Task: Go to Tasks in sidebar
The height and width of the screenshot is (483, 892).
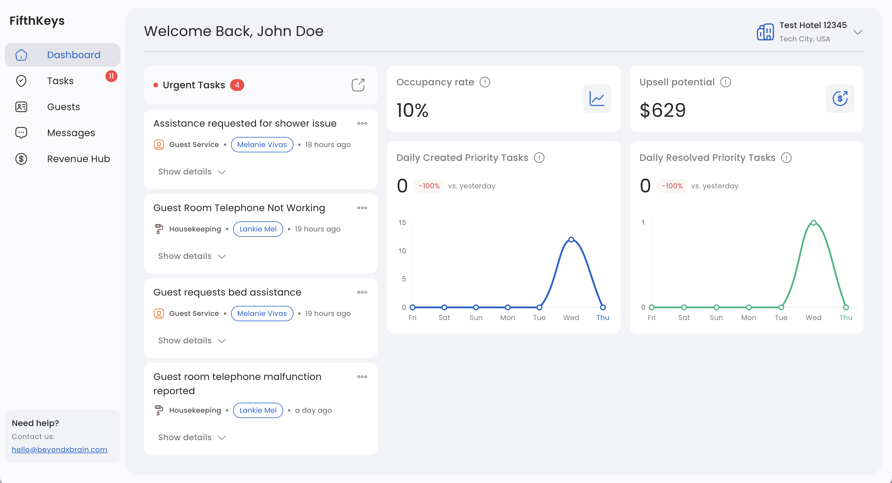Action: (60, 81)
